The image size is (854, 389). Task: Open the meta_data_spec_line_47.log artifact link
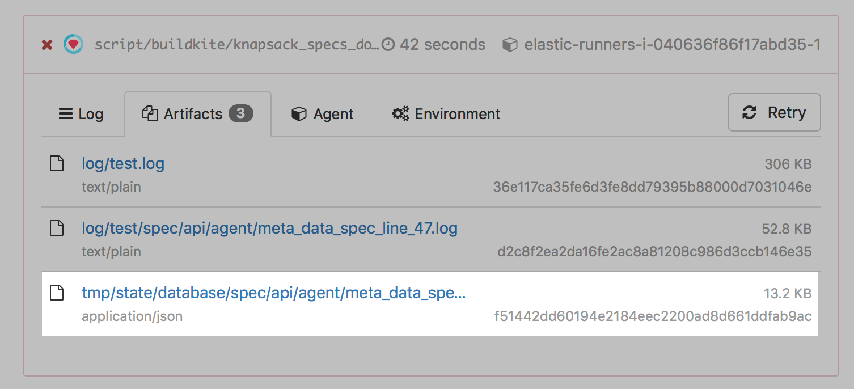point(269,229)
